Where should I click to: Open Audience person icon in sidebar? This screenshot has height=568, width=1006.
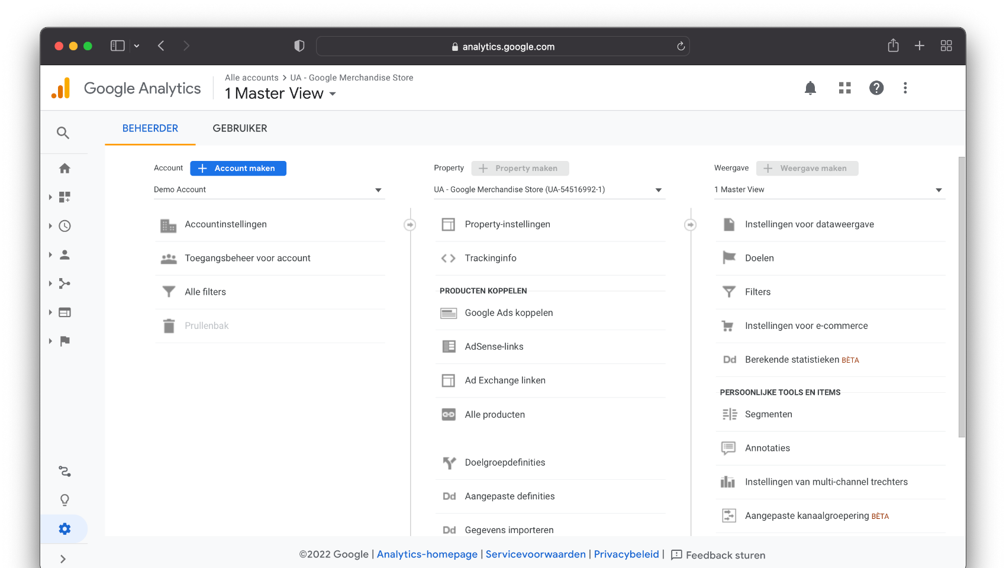65,254
